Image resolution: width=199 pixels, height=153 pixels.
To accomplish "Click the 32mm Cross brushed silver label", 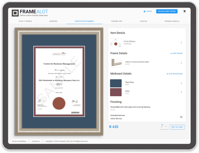I will [137, 62].
